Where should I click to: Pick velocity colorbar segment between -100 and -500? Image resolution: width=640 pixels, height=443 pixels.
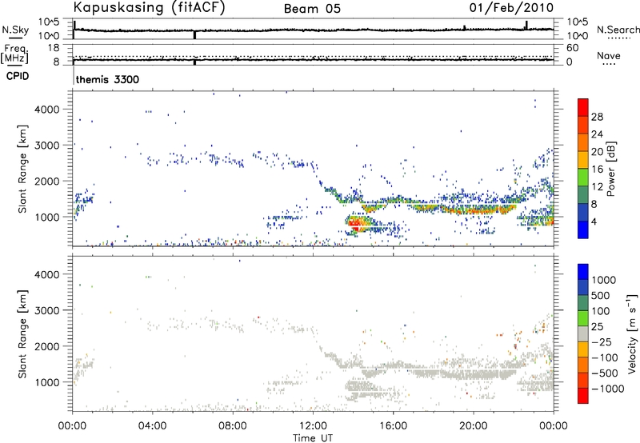tap(583, 365)
